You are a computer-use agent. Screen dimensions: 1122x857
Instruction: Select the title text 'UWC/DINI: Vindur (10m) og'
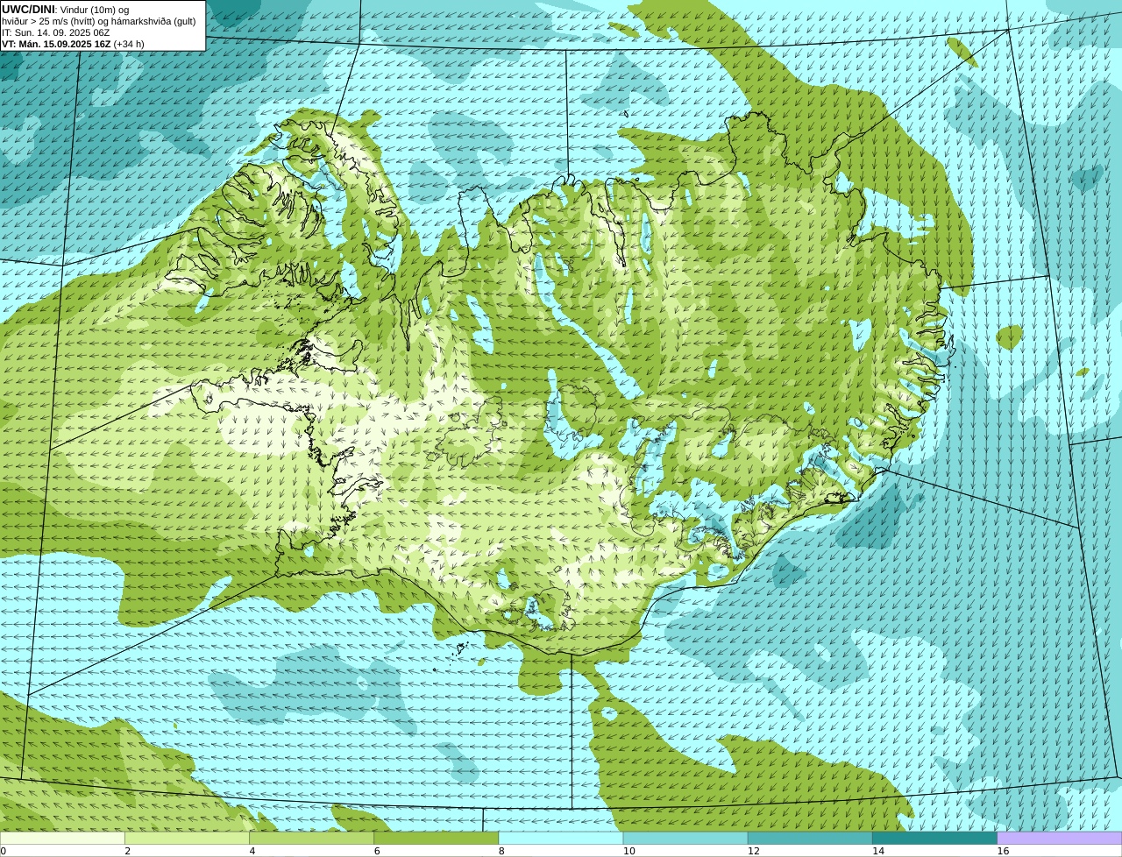[x=65, y=10]
